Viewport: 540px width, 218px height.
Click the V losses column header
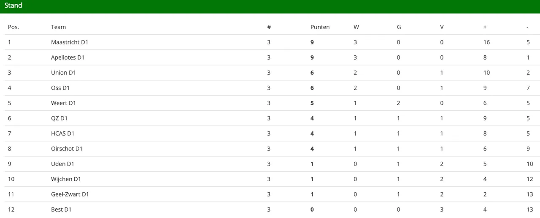pos(442,27)
